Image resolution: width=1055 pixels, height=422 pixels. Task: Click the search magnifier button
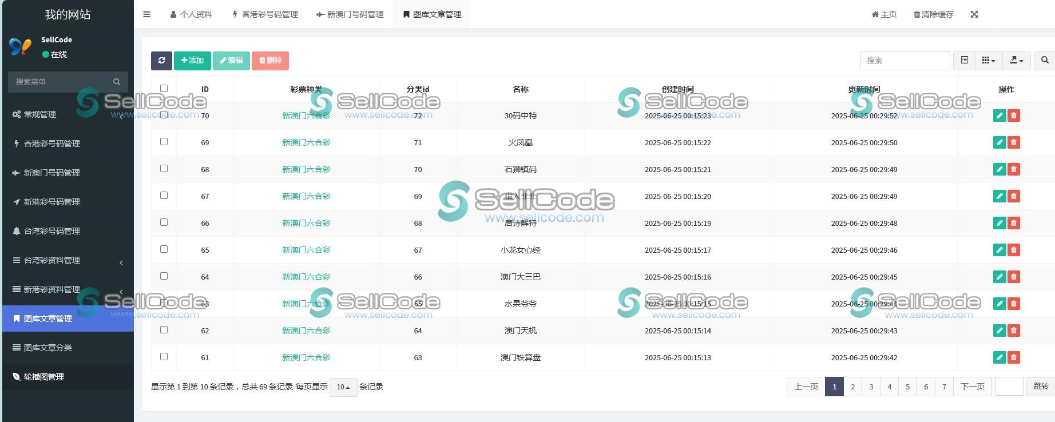pyautogui.click(x=1045, y=61)
